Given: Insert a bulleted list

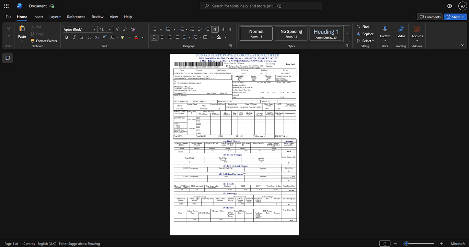Looking at the screenshot, I should 155,29.
